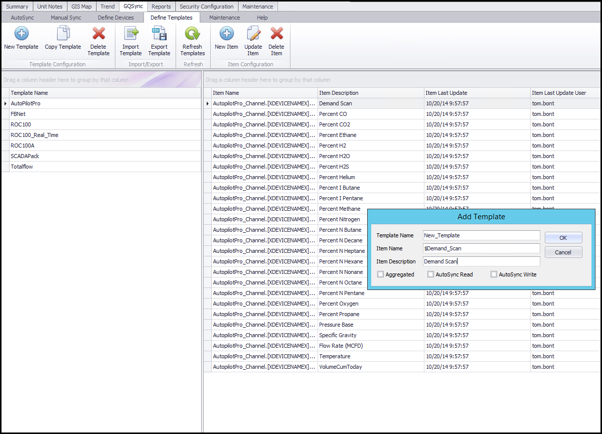The height and width of the screenshot is (434, 602).
Task: Click the Copy Template icon
Action: 63,34
